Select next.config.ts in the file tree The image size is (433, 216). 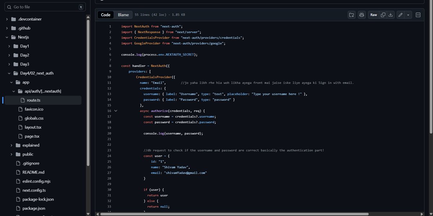click(34, 190)
